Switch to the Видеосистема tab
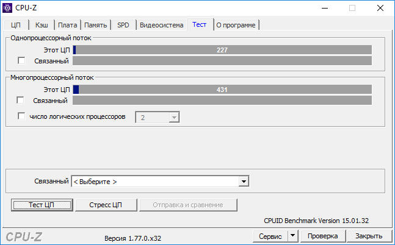 pyautogui.click(x=161, y=25)
